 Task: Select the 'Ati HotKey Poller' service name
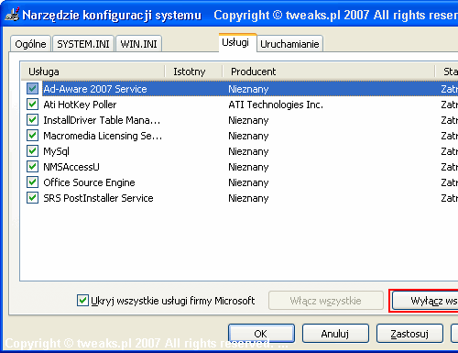80,105
